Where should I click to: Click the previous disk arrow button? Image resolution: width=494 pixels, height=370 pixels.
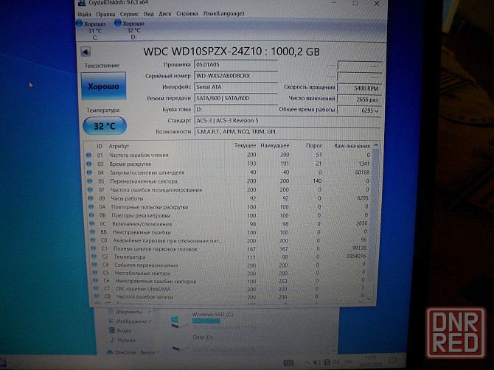pos(86,52)
